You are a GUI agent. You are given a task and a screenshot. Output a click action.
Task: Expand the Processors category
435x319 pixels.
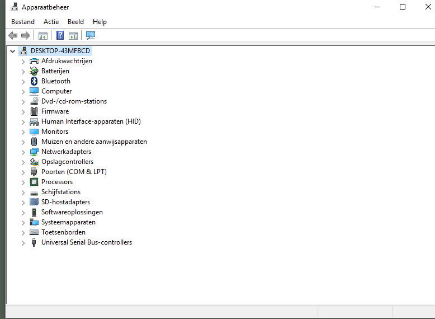pyautogui.click(x=23, y=182)
